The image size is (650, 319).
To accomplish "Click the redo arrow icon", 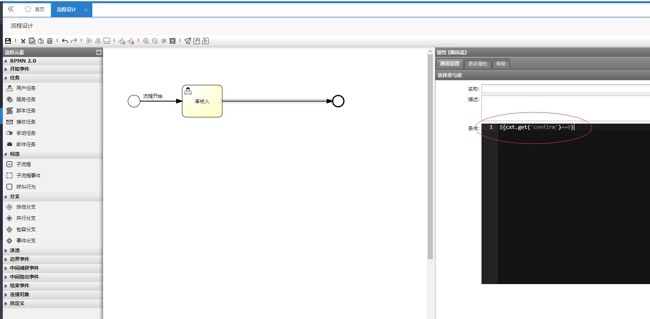I will pyautogui.click(x=74, y=41).
